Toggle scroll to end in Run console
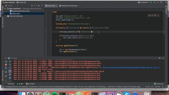The width and height of the screenshot is (169, 95). [10, 71]
